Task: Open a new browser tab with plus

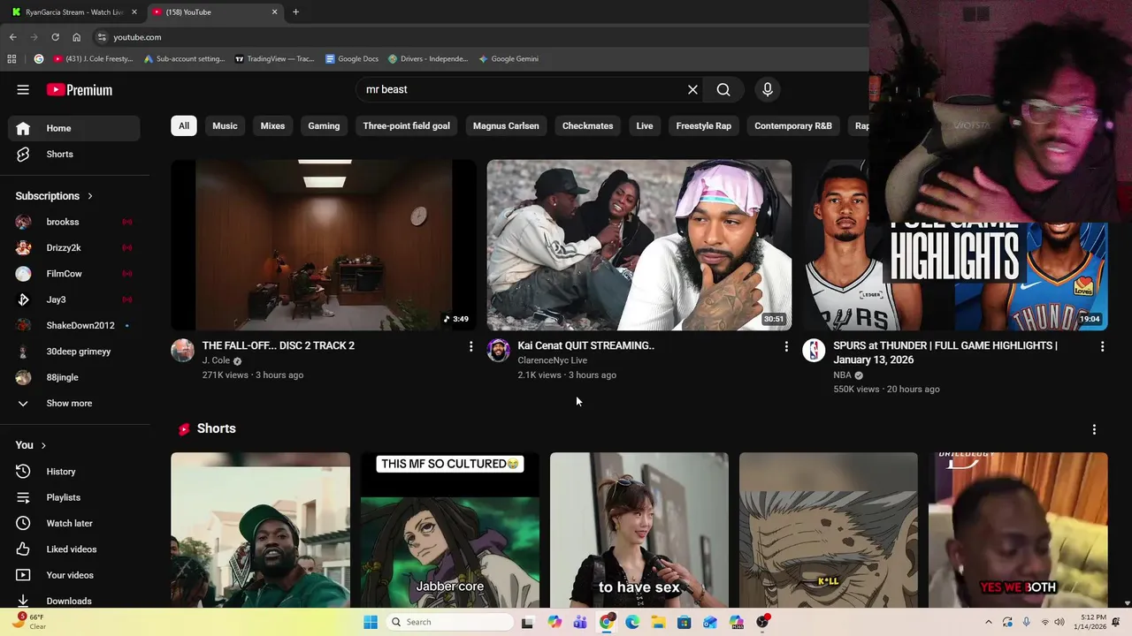Action: (295, 12)
